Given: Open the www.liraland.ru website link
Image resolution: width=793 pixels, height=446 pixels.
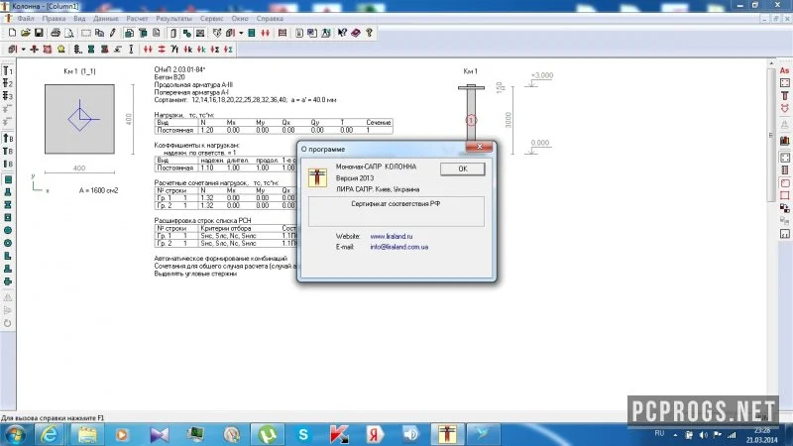Looking at the screenshot, I should point(391,236).
